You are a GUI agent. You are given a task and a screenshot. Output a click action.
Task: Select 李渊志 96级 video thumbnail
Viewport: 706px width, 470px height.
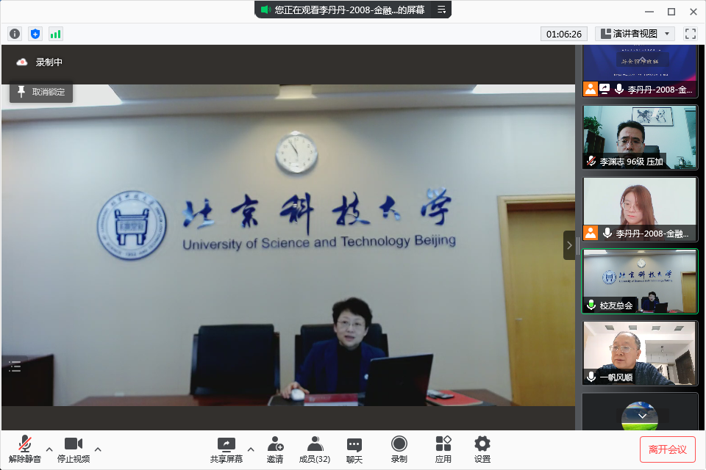point(640,137)
